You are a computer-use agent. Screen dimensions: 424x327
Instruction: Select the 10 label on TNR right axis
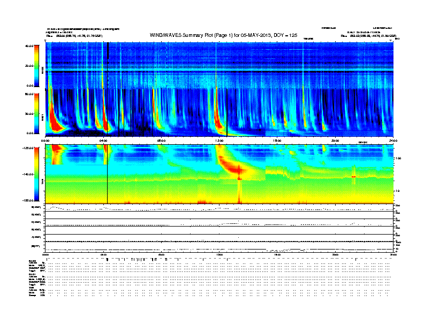point(398,191)
